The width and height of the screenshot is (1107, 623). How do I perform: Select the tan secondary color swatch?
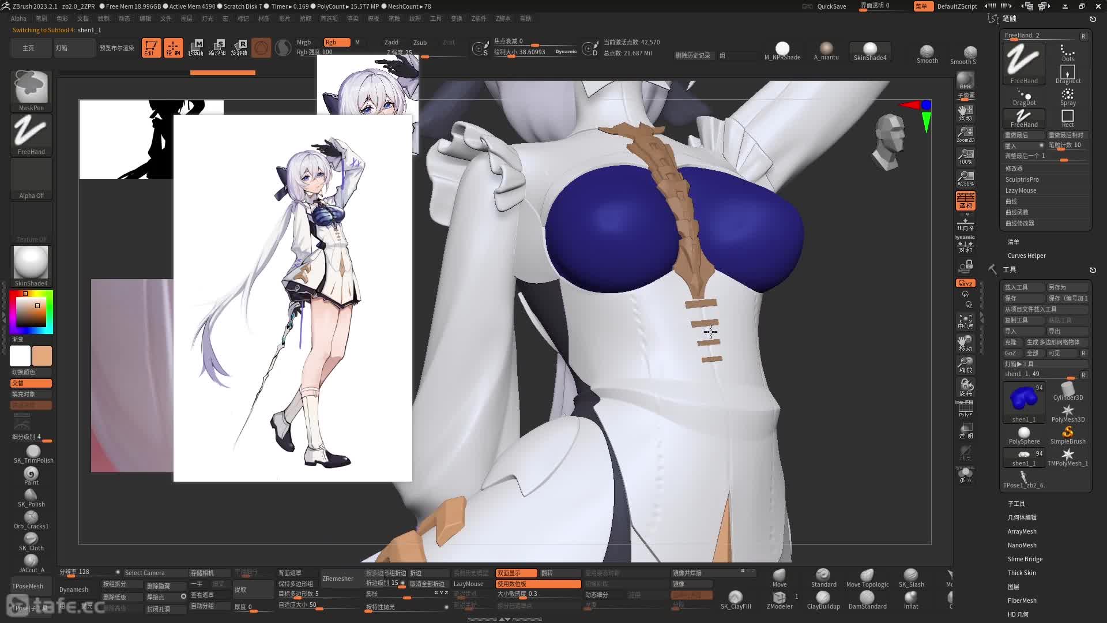coord(42,356)
